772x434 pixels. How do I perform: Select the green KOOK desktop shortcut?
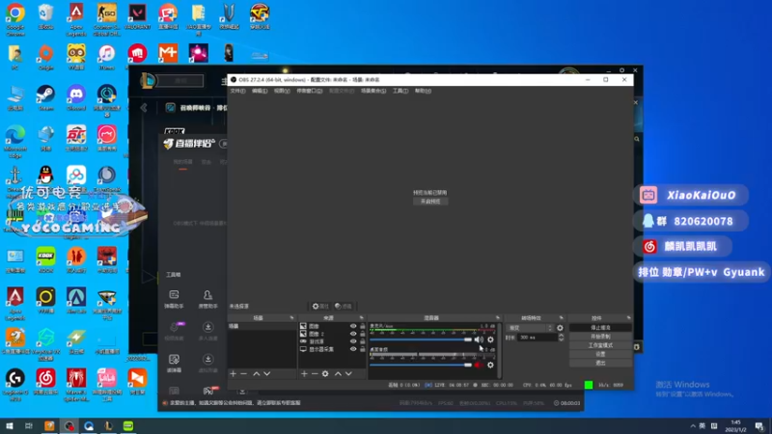point(45,259)
